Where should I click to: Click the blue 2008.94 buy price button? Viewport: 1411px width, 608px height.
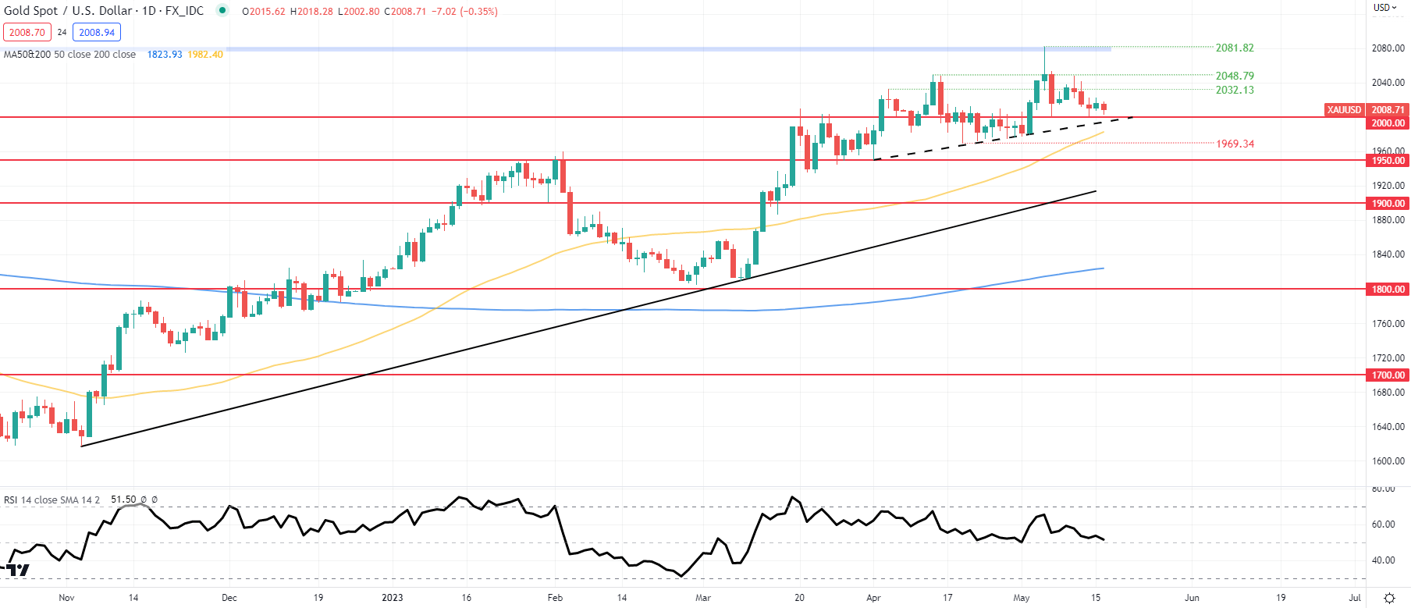97,32
